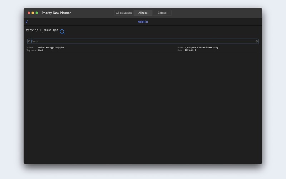Viewport: 286px width, 179px height.
Task: Close the window with the red button
Action: [29, 13]
